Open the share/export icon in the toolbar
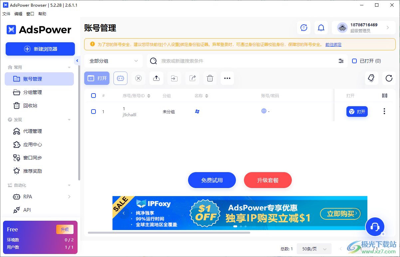Viewport: 400px width, 257px height. tap(192, 78)
